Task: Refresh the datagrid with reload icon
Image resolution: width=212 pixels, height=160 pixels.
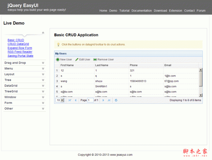Action: point(116,100)
